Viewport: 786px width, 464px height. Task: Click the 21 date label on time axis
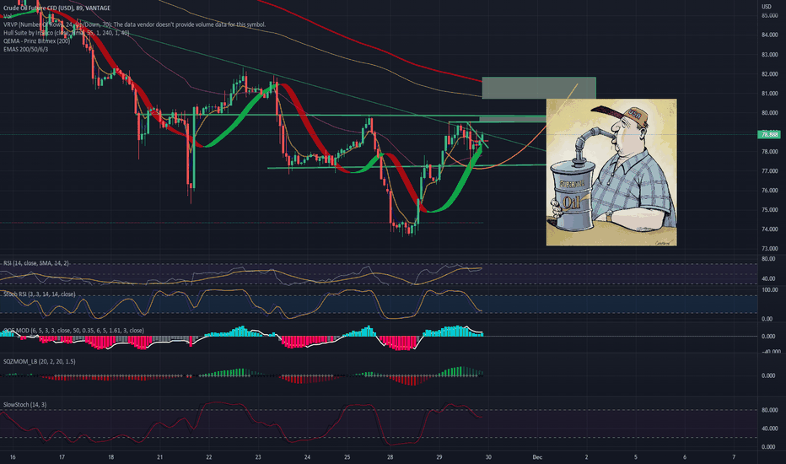[159, 457]
